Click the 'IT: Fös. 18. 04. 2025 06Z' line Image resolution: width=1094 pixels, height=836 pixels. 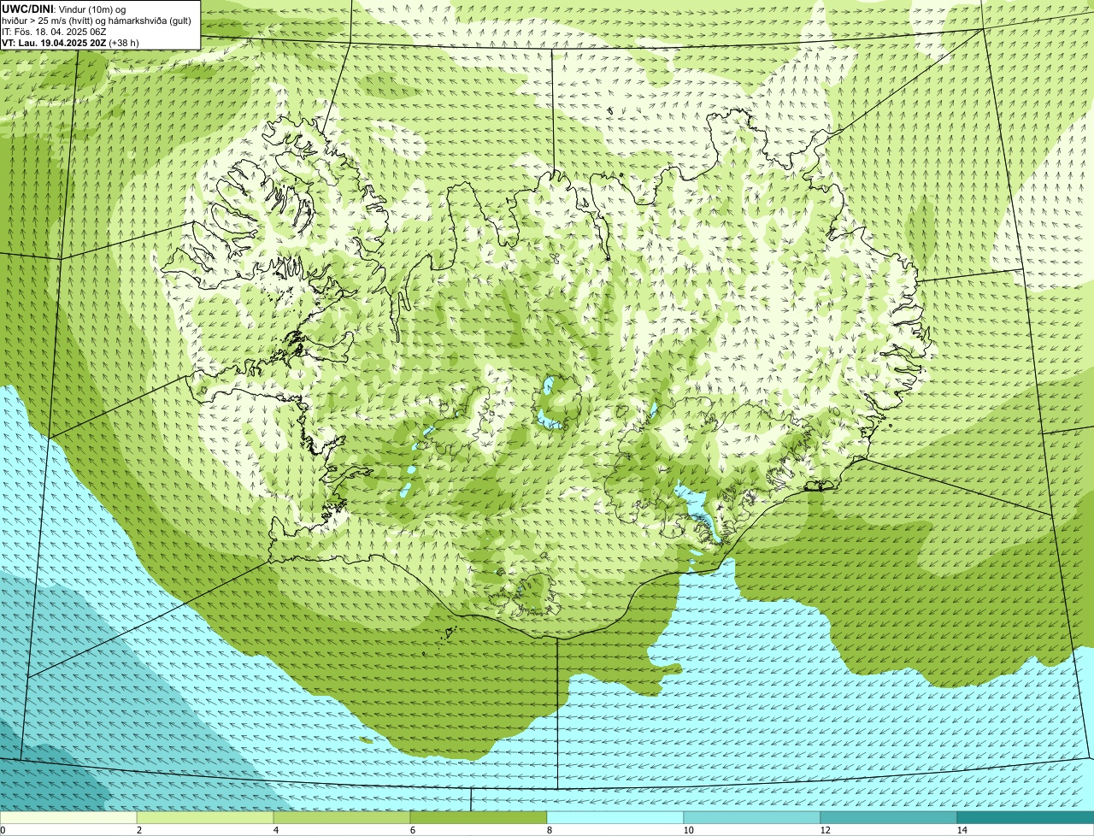pyautogui.click(x=54, y=31)
